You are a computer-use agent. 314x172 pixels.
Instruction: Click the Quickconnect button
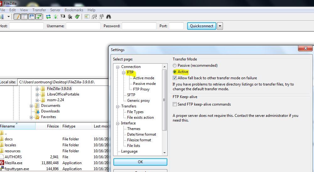pos(202,26)
